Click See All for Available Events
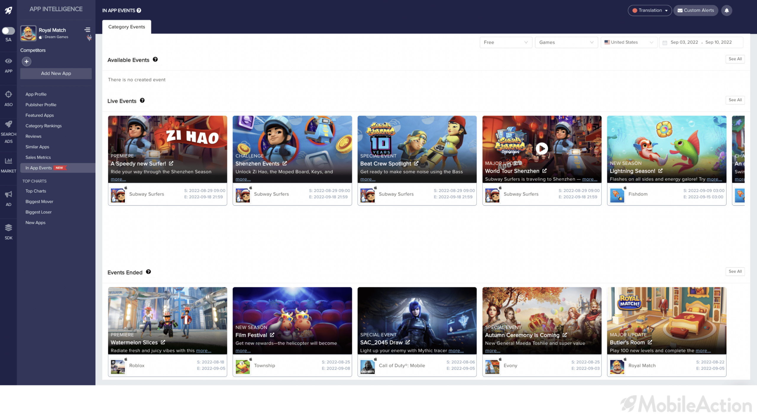This screenshot has height=420, width=757. click(x=735, y=59)
